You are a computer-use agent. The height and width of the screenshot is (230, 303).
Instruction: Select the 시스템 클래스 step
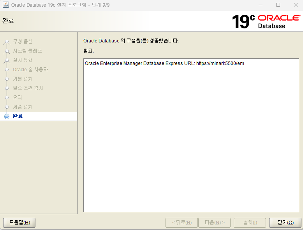coord(27,51)
